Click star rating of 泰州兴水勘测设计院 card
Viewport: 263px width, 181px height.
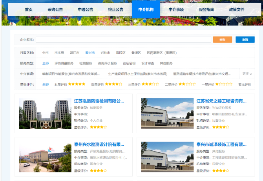pyautogui.click(x=99, y=171)
